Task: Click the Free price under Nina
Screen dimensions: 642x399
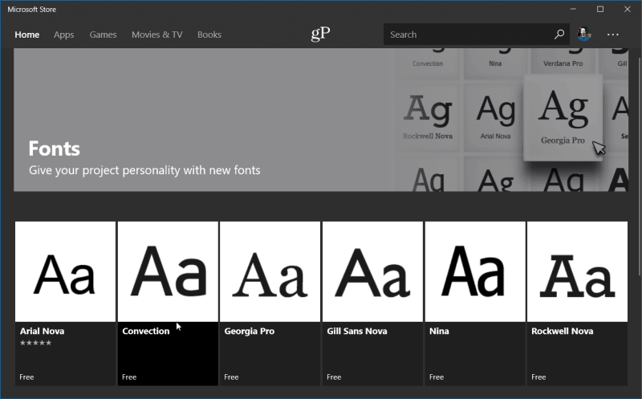Action: [437, 377]
